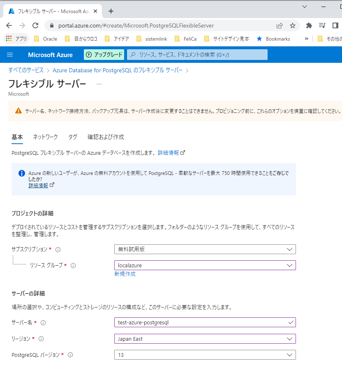This screenshot has width=342, height=365.
Task: Open the info tooltip beside PostgreSQL バージョン
Action: click(70, 355)
